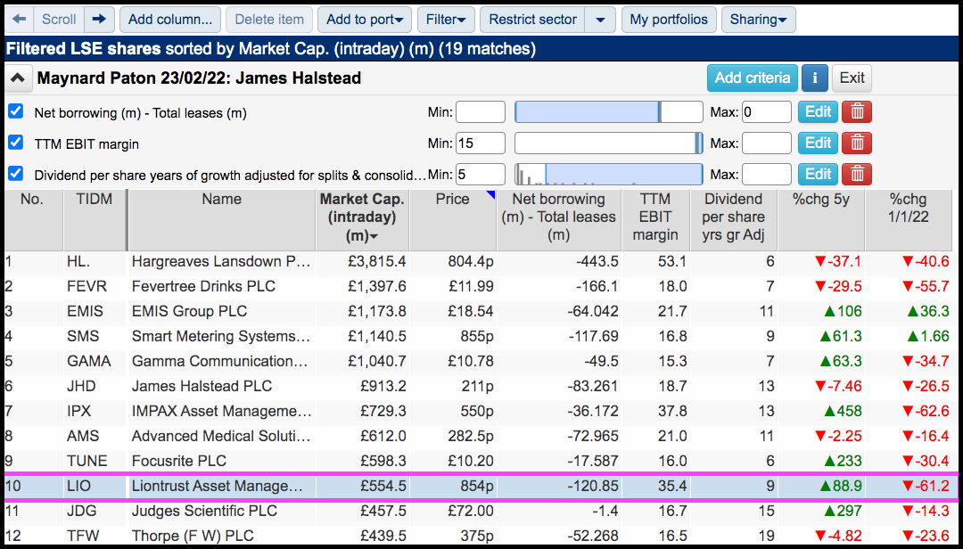Select the Hargreaves Lansdown row name
The height and width of the screenshot is (549, 963).
[221, 262]
